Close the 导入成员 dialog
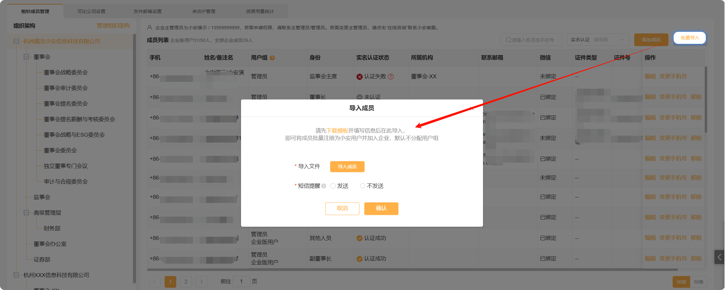The height and width of the screenshot is (290, 725). click(472, 108)
